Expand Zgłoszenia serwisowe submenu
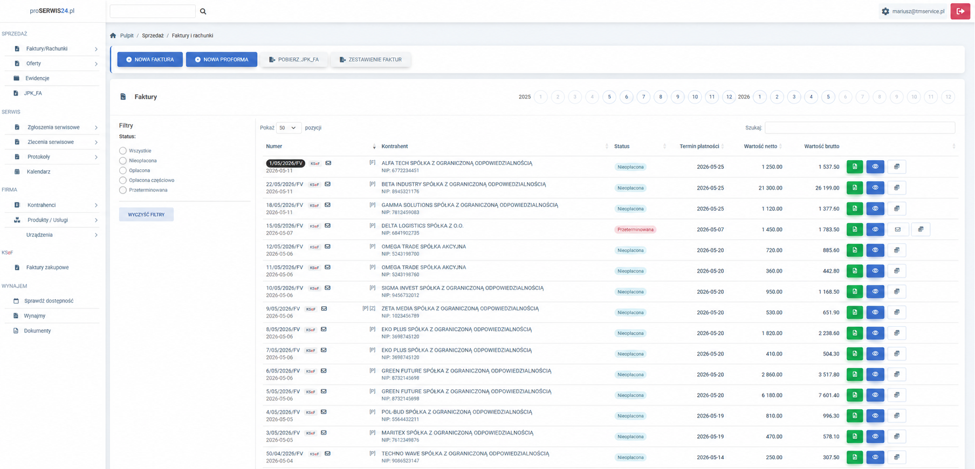The height and width of the screenshot is (469, 975). [x=96, y=128]
